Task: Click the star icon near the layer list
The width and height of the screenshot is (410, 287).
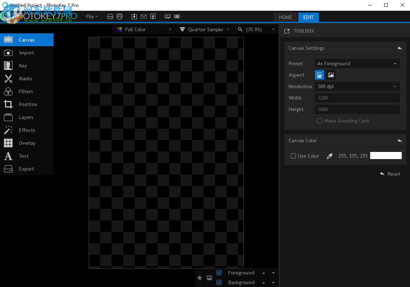Action: point(200,278)
